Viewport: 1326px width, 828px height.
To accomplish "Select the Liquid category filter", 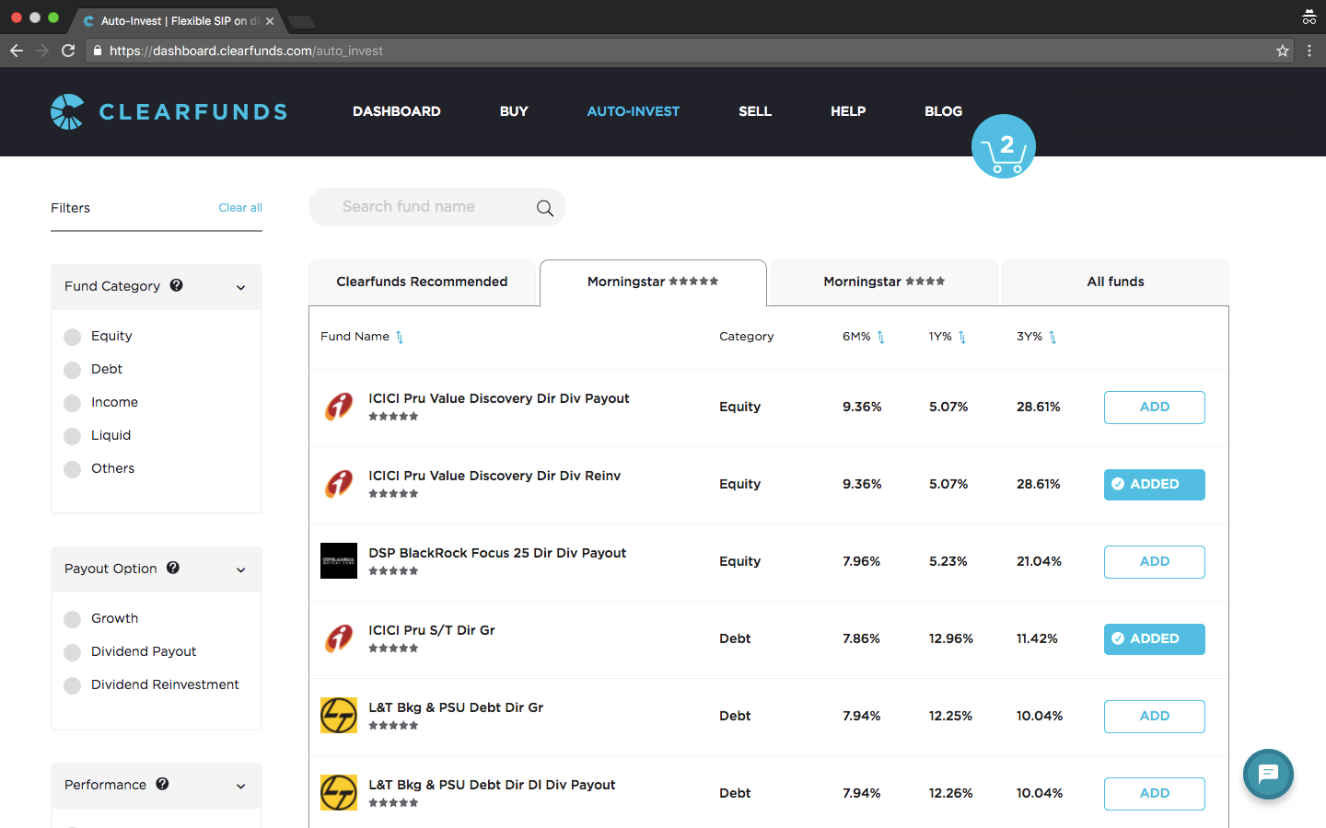I will coord(72,436).
